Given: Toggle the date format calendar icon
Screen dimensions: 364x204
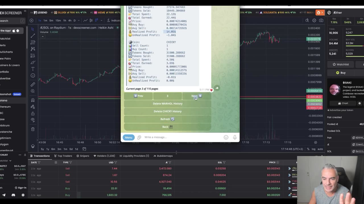Looking at the screenshot, I should 56,163.
